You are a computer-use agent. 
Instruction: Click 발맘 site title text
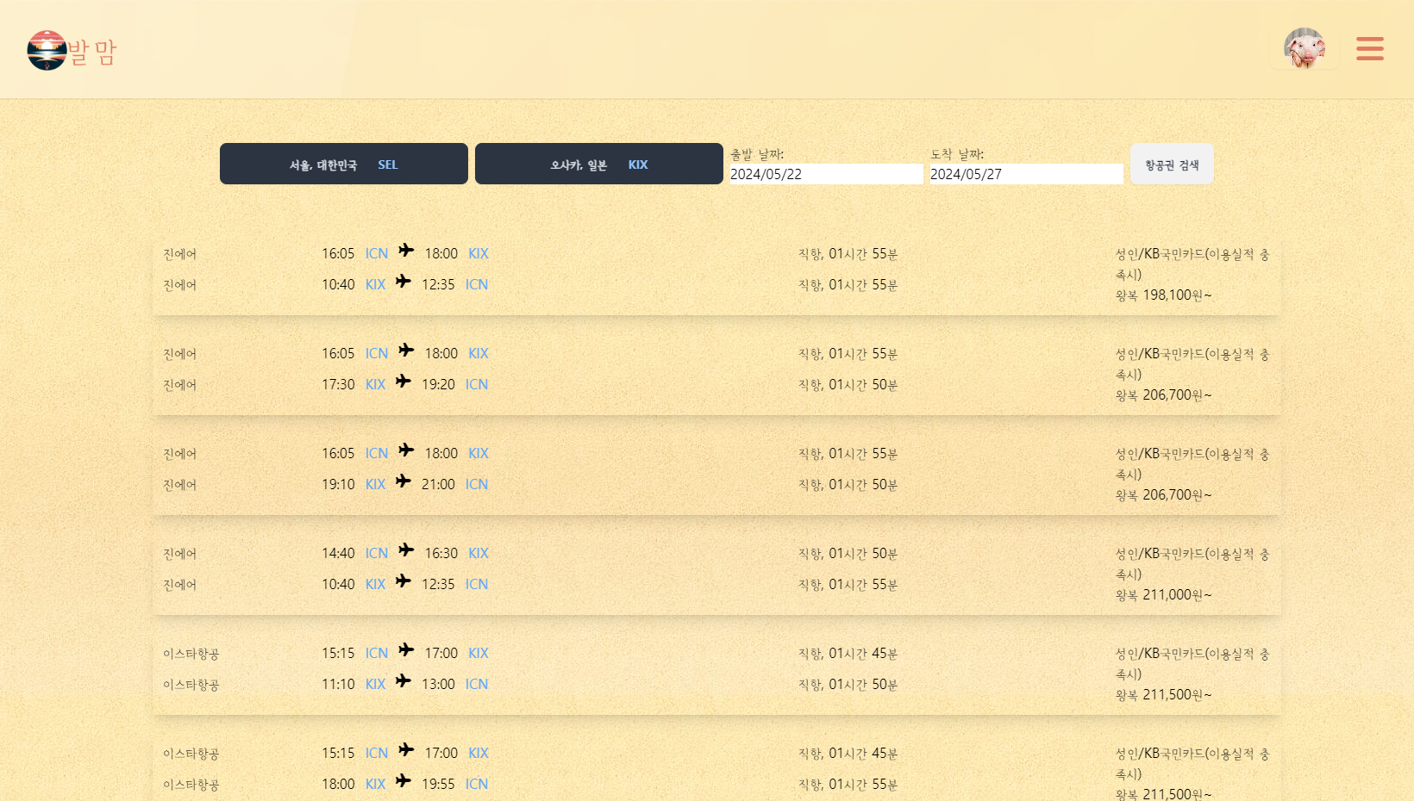(92, 52)
